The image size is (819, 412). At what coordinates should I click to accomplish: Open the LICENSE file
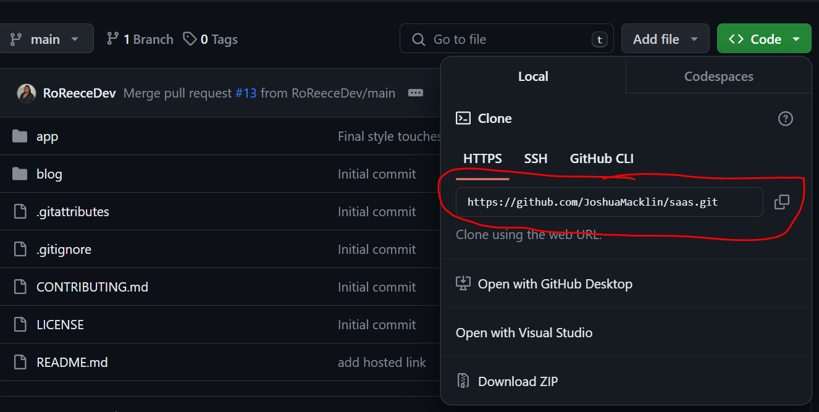[60, 325]
